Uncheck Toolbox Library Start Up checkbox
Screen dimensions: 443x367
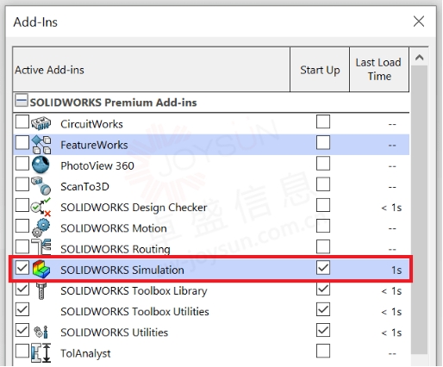(323, 289)
